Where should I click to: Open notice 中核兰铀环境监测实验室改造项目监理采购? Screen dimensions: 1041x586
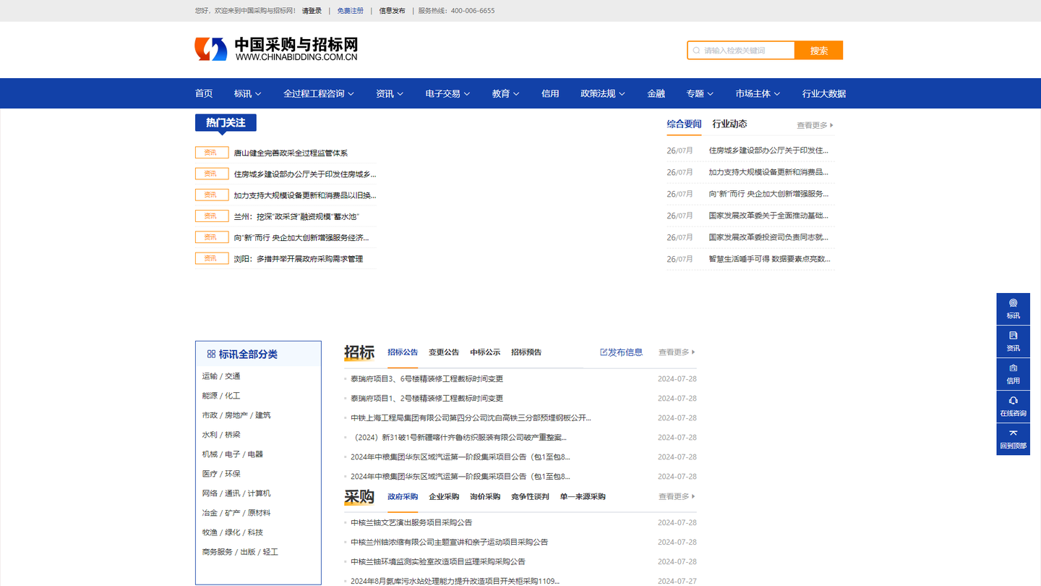click(438, 561)
